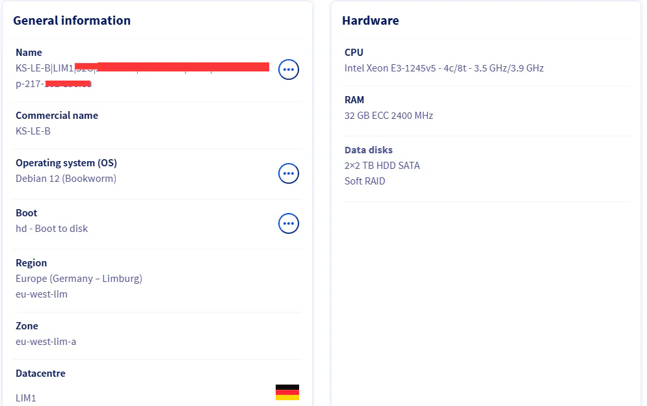Click the Hardware panel heading
The width and height of the screenshot is (647, 406).
click(x=371, y=20)
